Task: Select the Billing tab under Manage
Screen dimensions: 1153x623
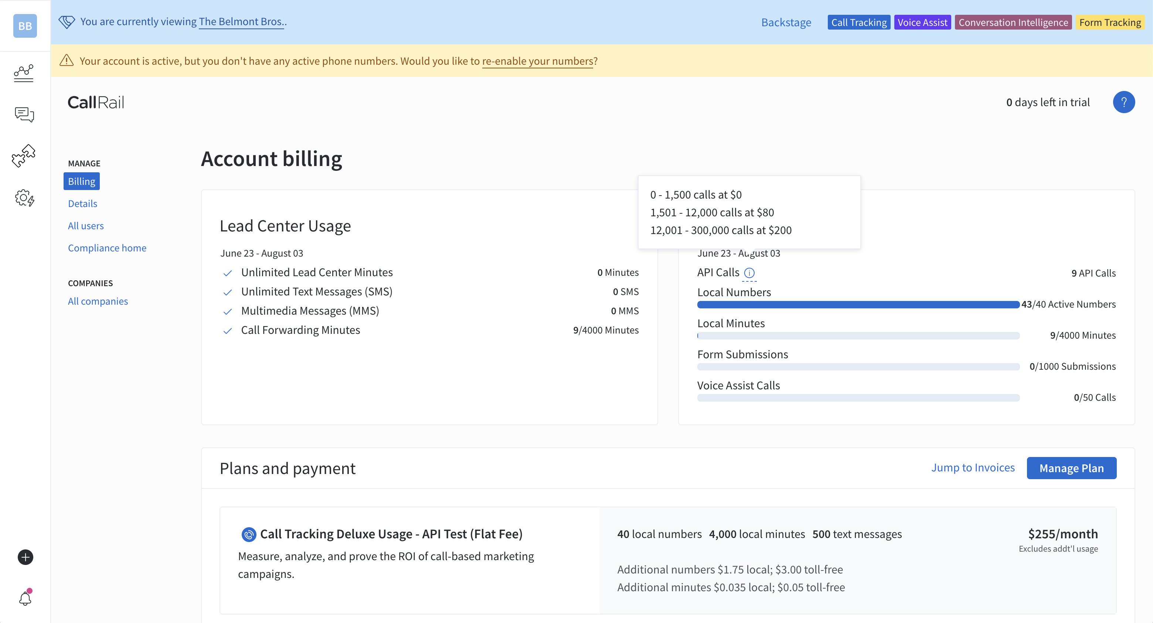Action: [x=81, y=181]
